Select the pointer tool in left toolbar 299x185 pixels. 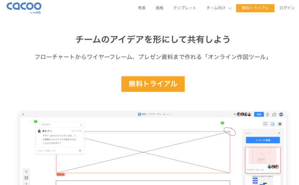tap(26, 171)
